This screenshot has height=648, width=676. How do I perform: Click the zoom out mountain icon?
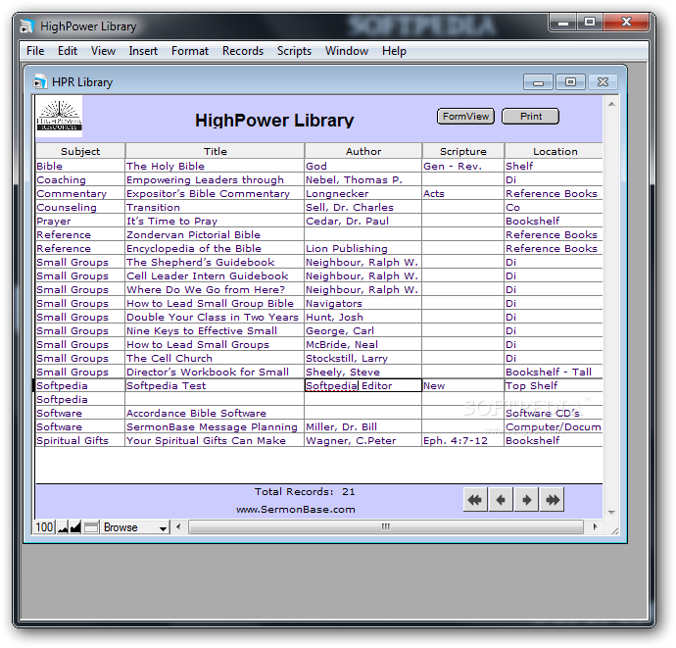click(63, 527)
